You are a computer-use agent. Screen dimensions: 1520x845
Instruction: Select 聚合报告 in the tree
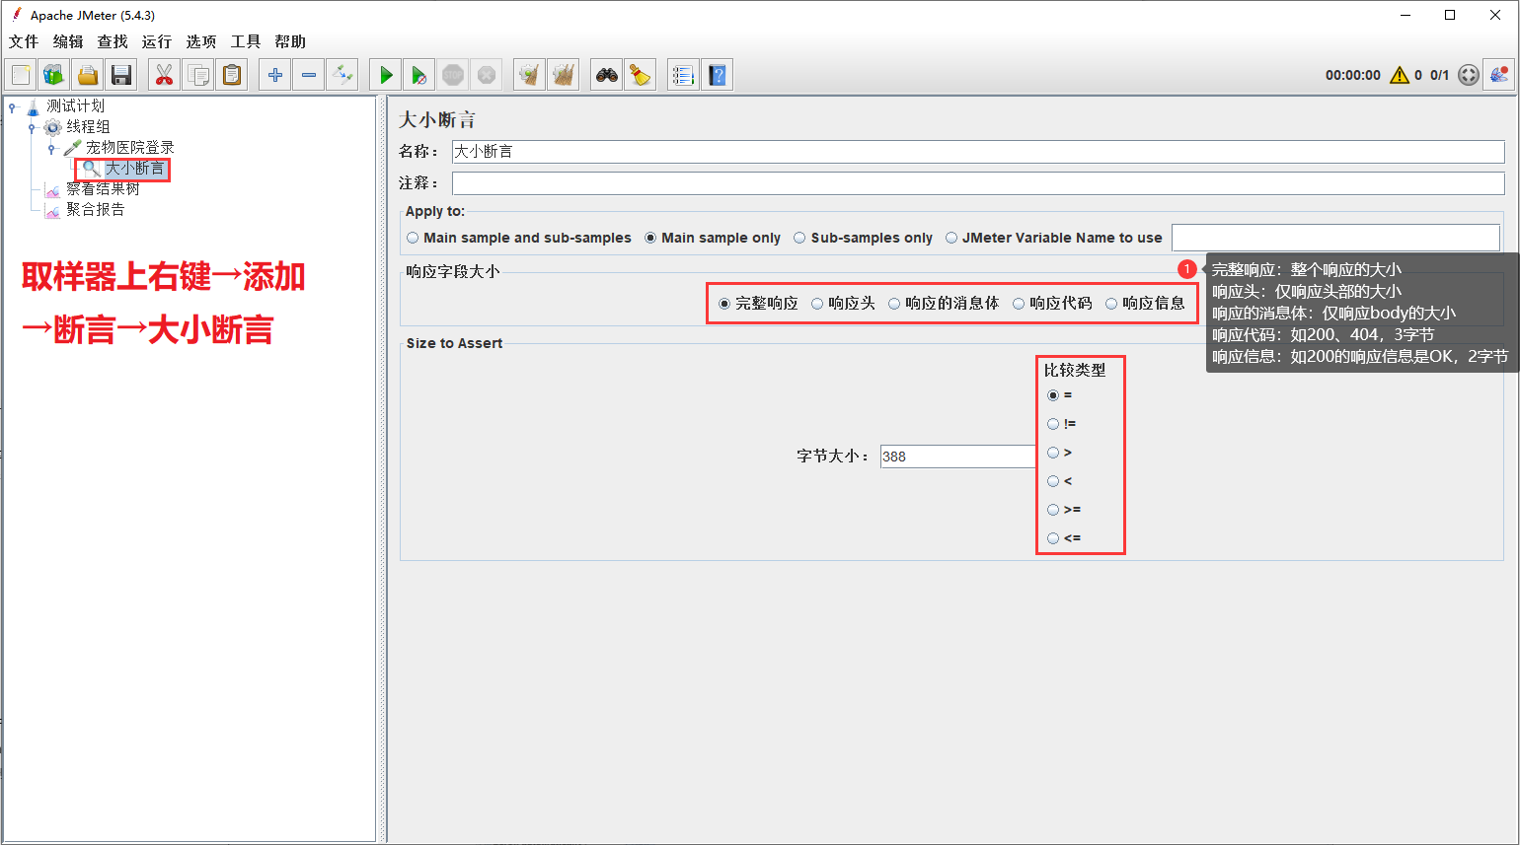tap(95, 210)
